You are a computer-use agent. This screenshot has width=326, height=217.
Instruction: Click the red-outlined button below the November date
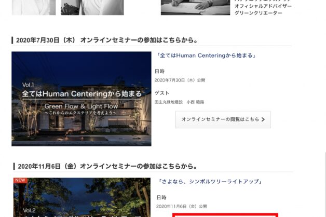pos(225,214)
